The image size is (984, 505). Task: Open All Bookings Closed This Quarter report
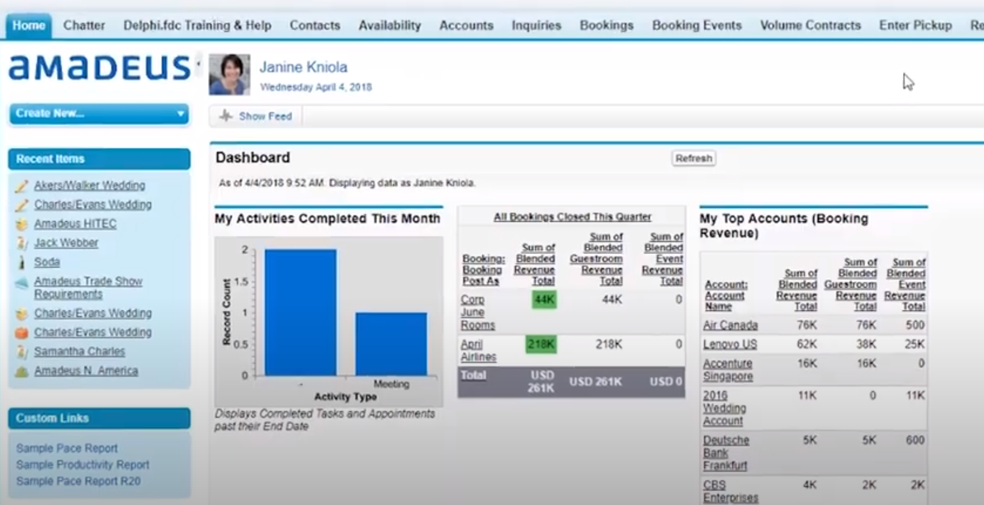(572, 217)
